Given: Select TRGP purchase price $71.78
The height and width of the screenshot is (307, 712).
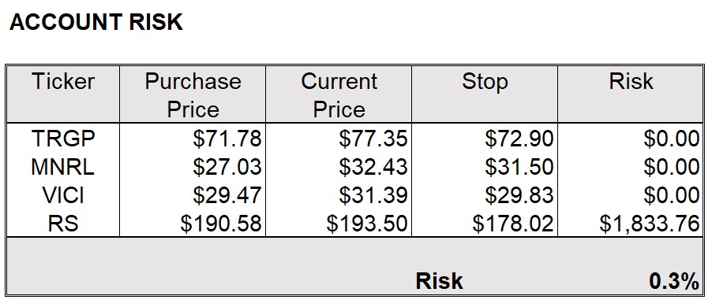Looking at the screenshot, I should (x=227, y=139).
